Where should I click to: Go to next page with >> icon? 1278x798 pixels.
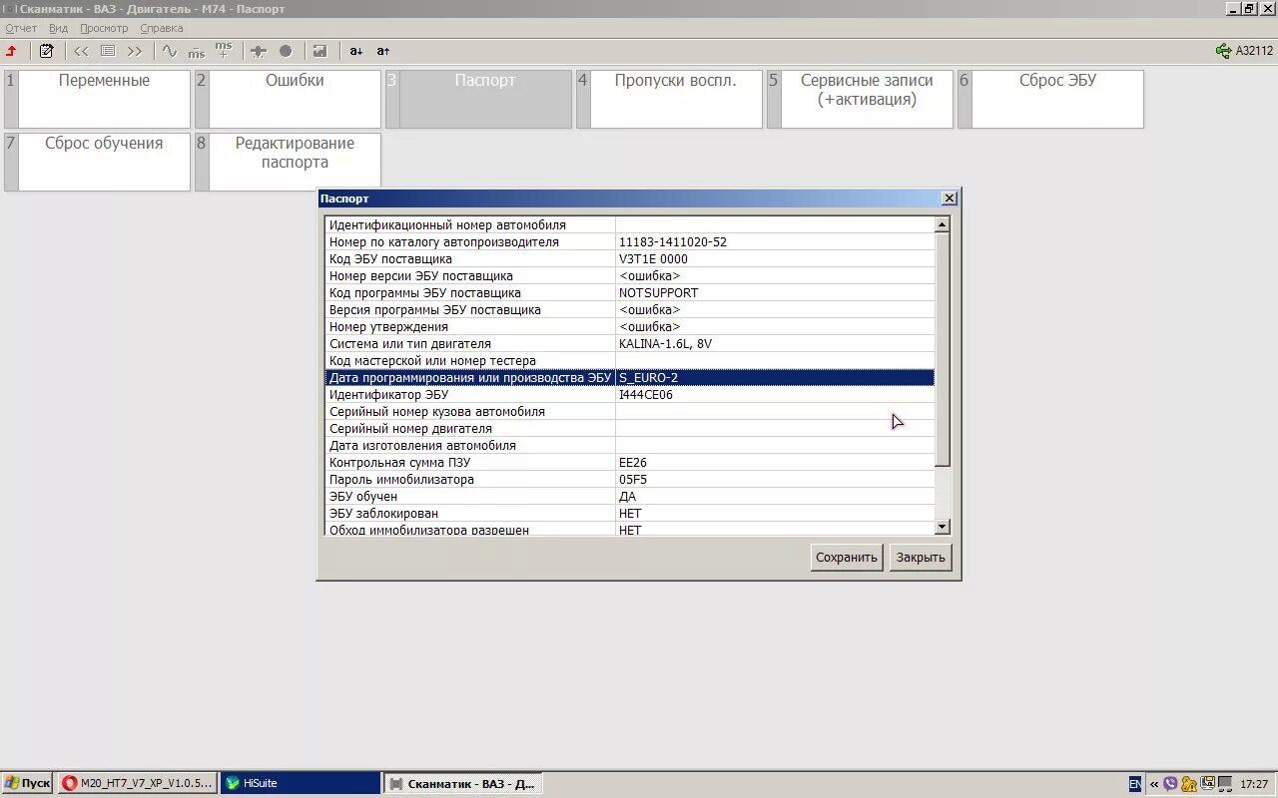coord(135,51)
